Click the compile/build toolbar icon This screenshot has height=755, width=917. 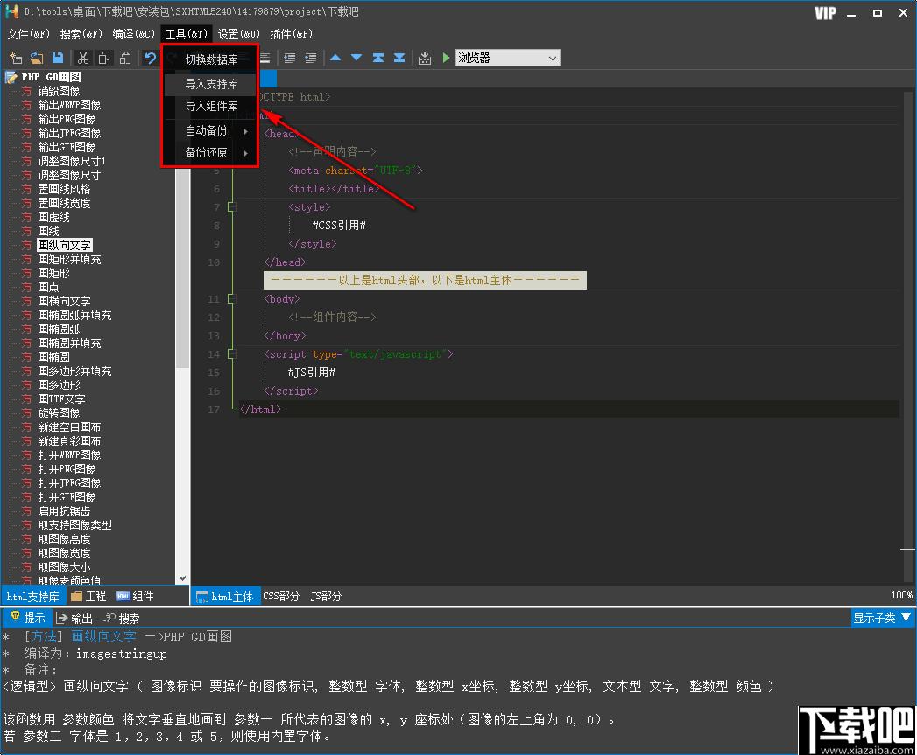(x=425, y=58)
